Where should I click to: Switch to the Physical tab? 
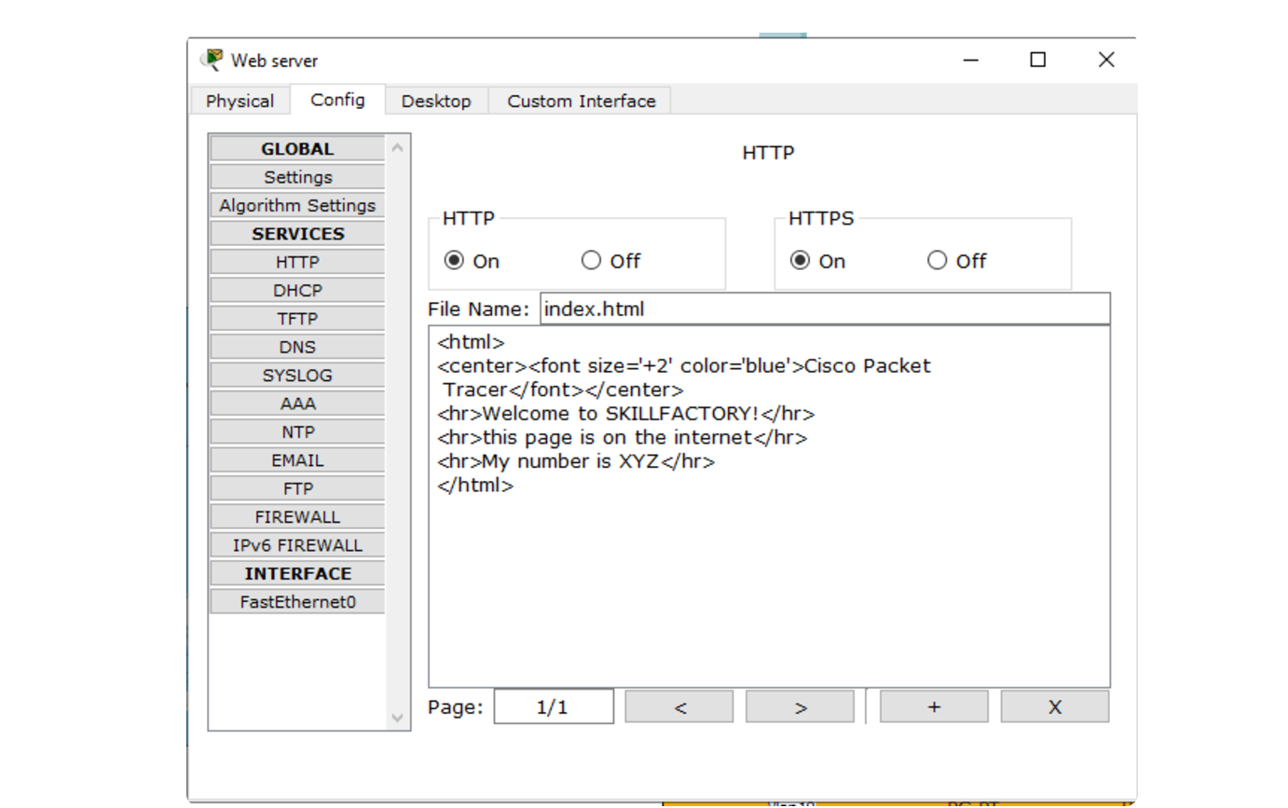240,101
